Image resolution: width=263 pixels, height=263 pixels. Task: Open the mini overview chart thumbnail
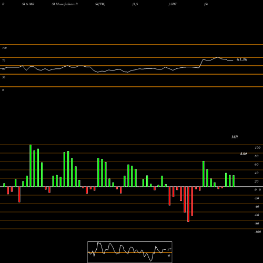(x=130, y=252)
